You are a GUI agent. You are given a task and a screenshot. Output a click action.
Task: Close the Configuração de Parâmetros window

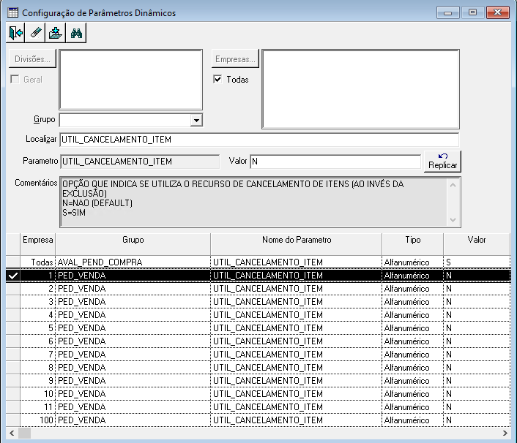498,12
